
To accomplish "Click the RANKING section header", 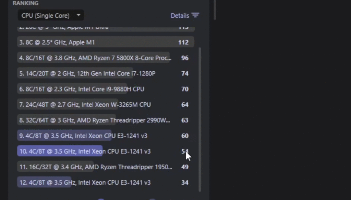I will pyautogui.click(x=25, y=3).
